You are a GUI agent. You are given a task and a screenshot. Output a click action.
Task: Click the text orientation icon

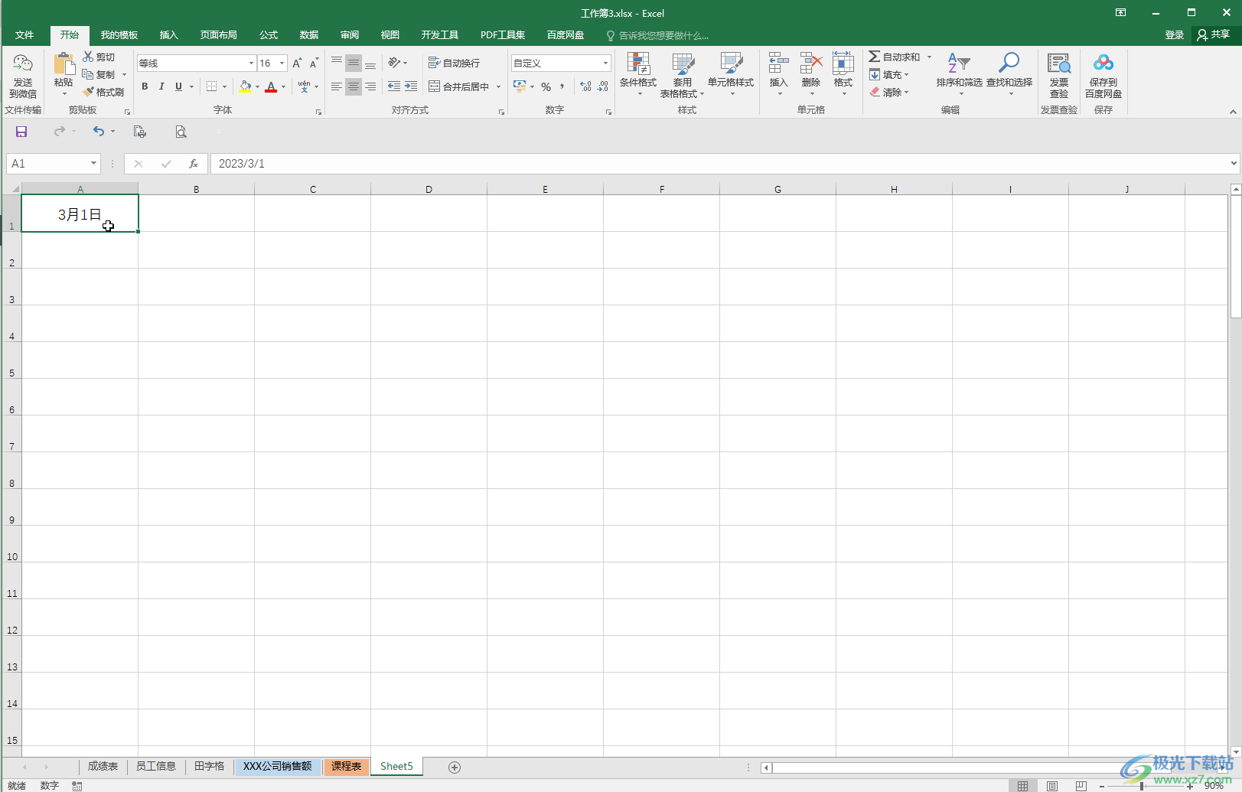pos(394,63)
